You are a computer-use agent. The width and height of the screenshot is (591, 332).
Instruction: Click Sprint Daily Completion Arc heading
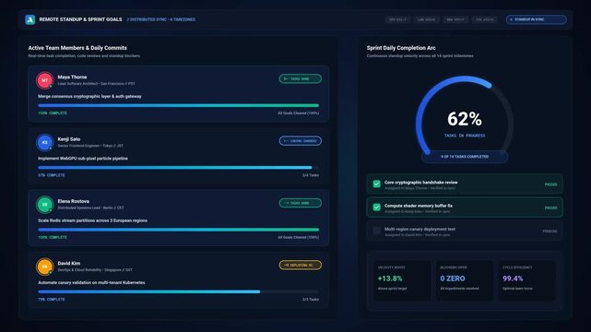401,48
